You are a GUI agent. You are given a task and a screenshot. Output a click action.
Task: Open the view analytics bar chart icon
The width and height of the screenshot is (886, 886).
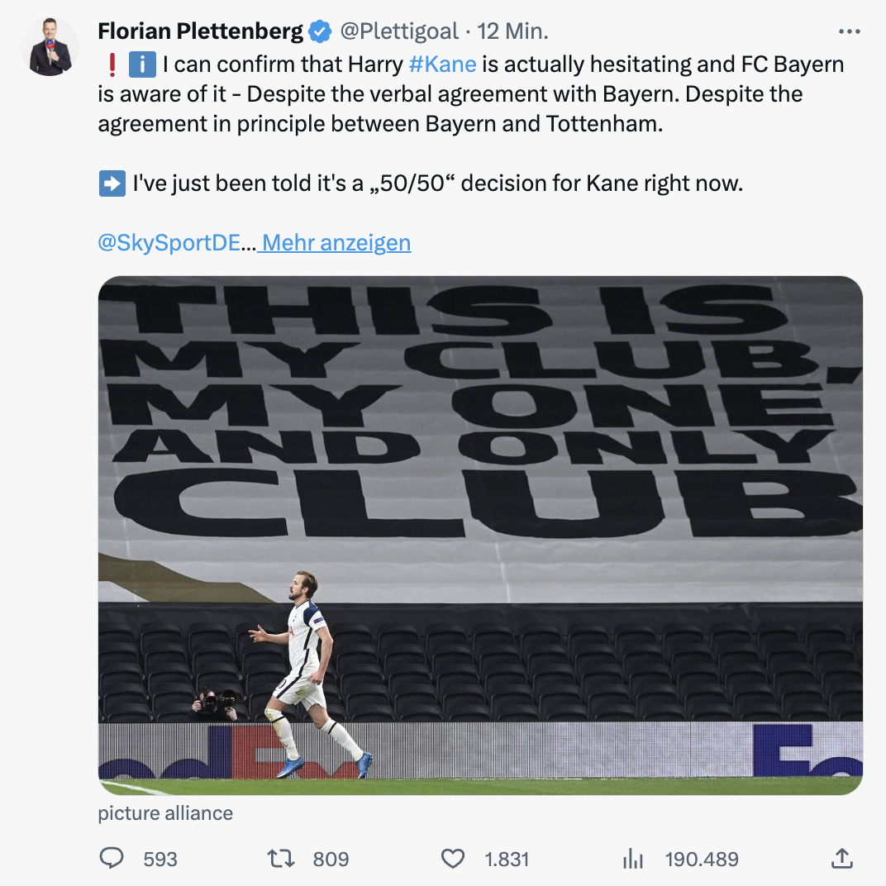[x=632, y=859]
